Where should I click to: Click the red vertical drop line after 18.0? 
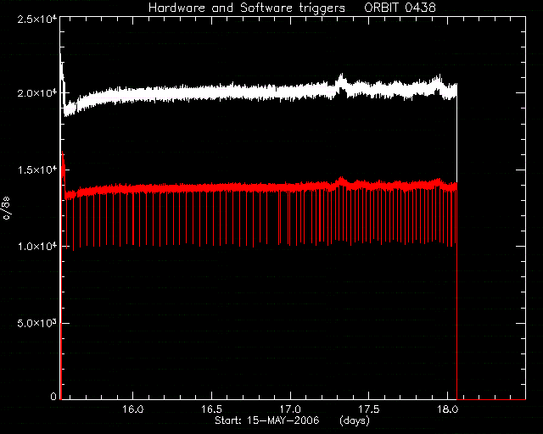457,294
